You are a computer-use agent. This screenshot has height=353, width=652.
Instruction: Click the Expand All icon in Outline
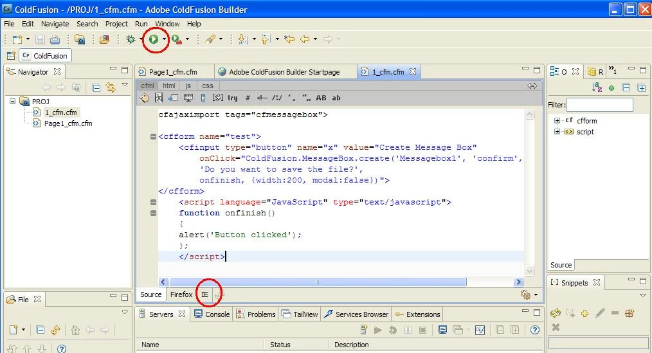coord(642,87)
